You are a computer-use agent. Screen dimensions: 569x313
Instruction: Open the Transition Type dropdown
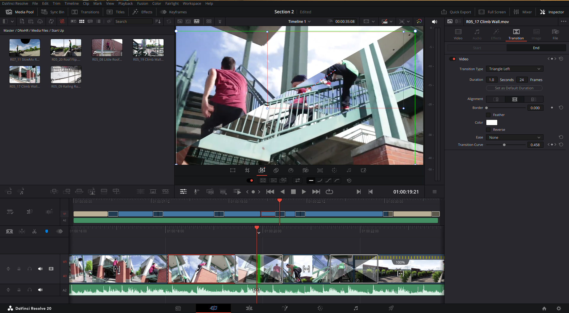514,69
